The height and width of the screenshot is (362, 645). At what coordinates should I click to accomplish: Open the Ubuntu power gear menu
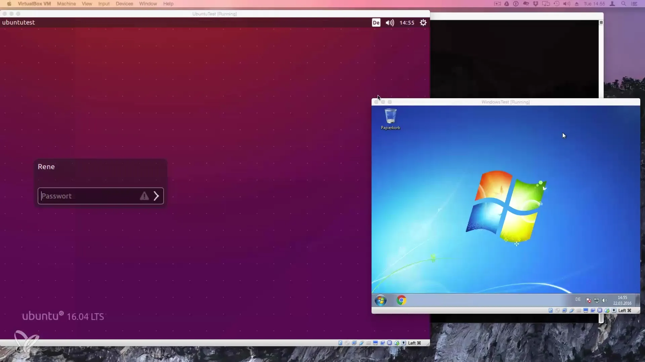(423, 22)
